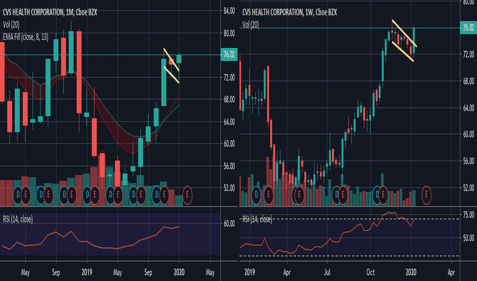Open the earnings E marker above May 2018 on monthly chart
The height and width of the screenshot is (281, 477).
26,195
